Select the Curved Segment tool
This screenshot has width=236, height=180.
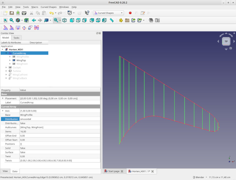pos(18,27)
